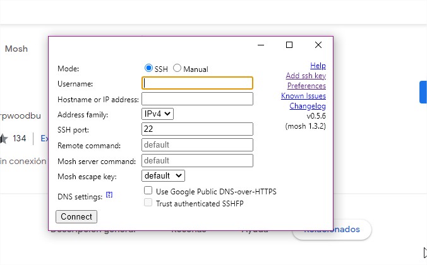427x265 pixels.
Task: Click the Mosh title on the store page
Action: pyautogui.click(x=16, y=49)
